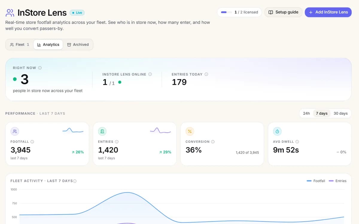Select the Analytics tab
The height and width of the screenshot is (224, 359).
(48, 45)
